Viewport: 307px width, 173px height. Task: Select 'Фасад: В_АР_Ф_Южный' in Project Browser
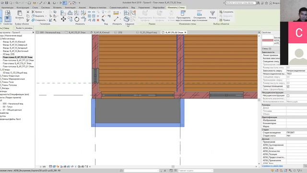[x=14, y=42]
